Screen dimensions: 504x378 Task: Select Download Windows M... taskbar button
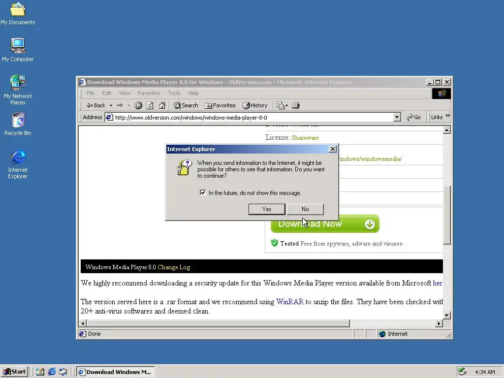pyautogui.click(x=116, y=372)
